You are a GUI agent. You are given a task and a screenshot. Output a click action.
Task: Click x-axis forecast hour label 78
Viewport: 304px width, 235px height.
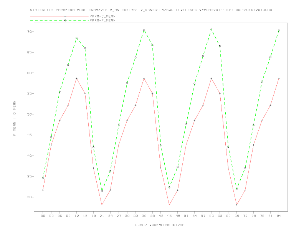(x=262, y=216)
